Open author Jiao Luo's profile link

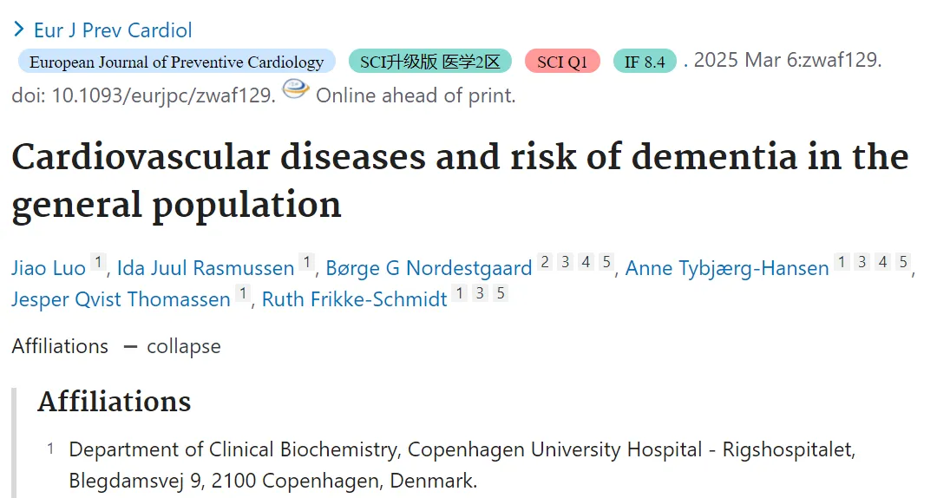[x=49, y=268]
